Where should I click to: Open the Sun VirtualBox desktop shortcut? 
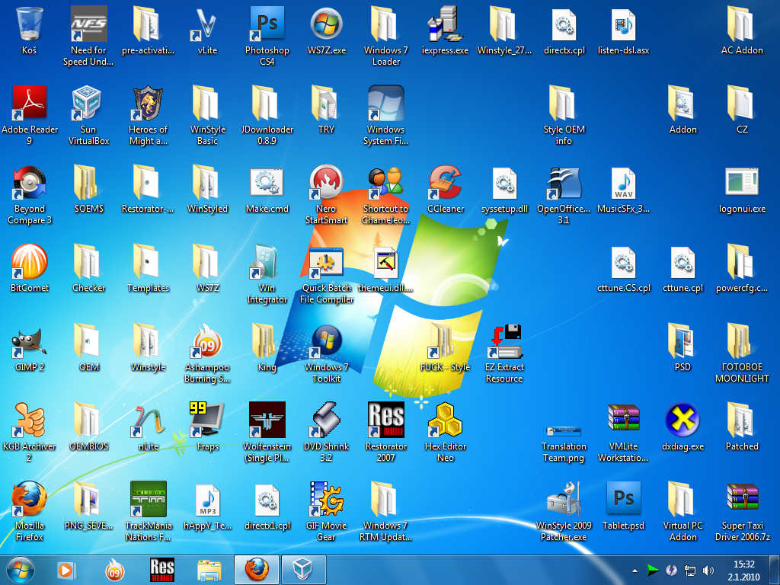pos(88,104)
